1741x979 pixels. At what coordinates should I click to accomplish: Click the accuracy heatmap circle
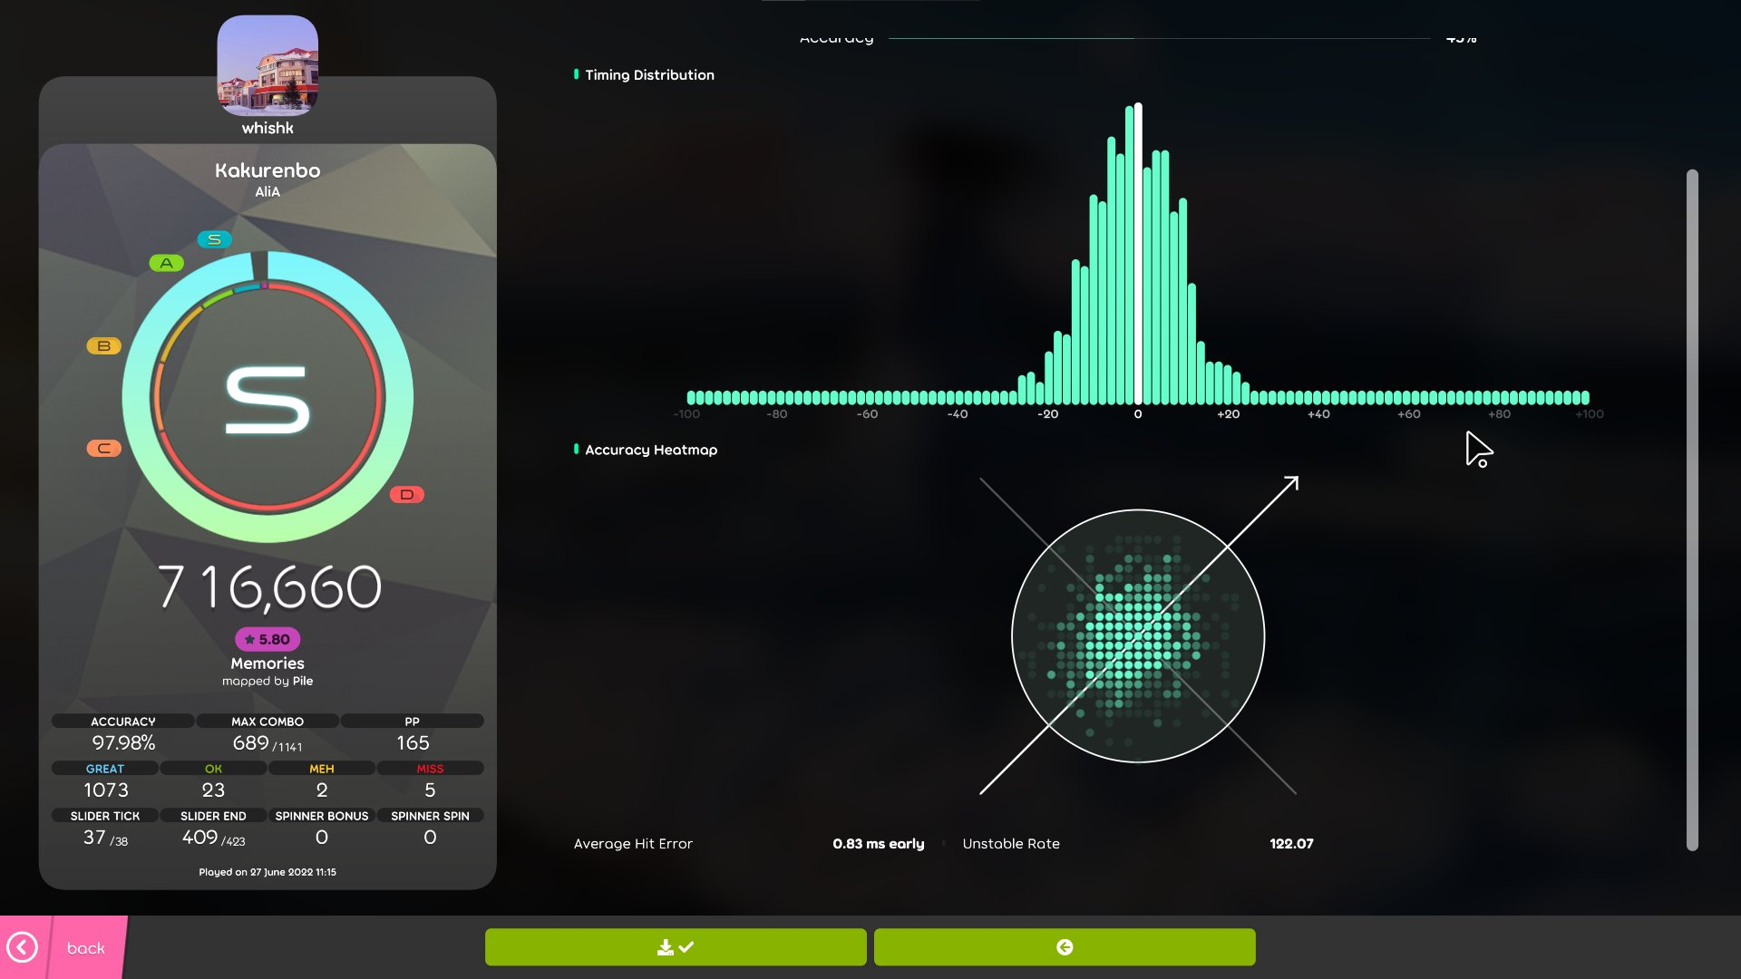coord(1138,636)
